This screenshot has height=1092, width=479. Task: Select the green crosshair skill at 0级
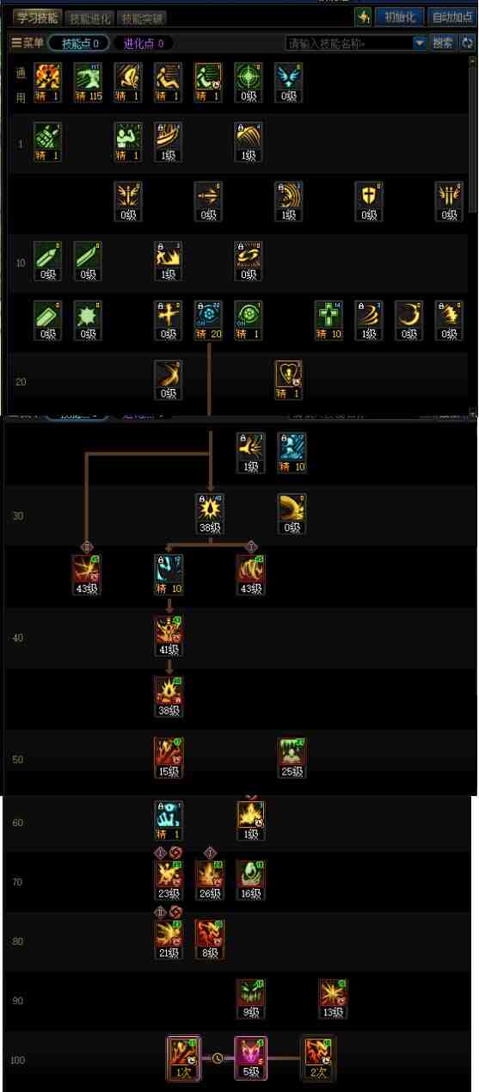(249, 82)
